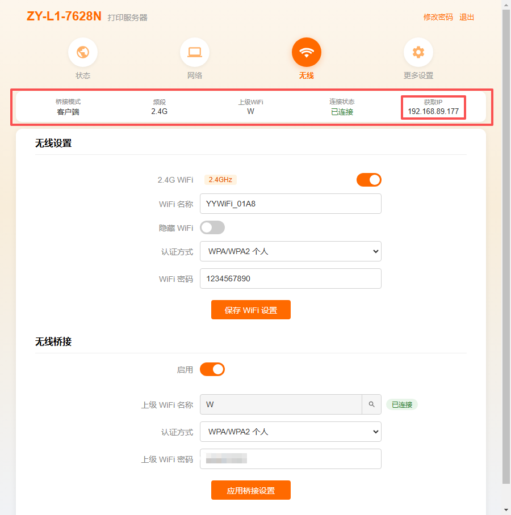511x515 pixels.
Task: Click the 退出 link
Action: click(x=467, y=17)
